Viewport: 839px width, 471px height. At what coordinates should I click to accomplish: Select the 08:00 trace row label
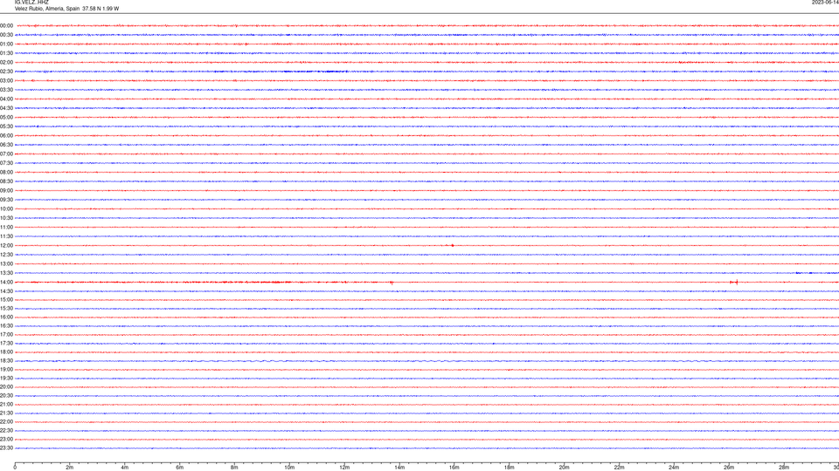[x=6, y=173]
